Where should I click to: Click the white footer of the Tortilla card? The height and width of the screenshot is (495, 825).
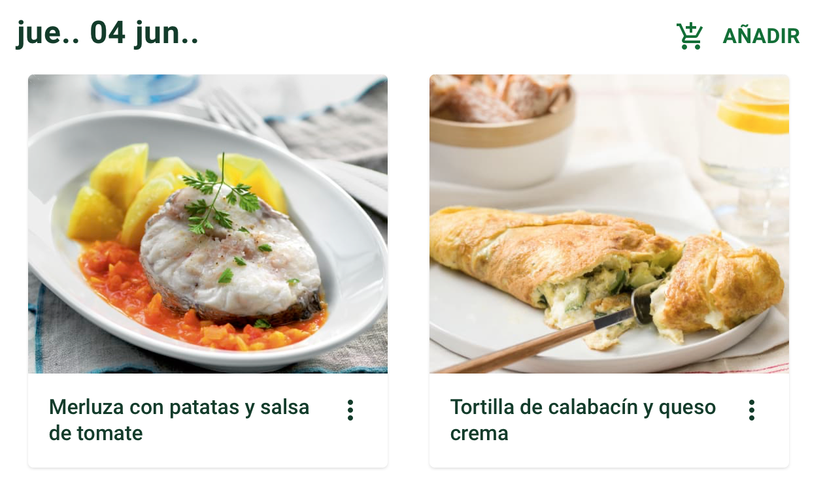[x=609, y=421]
